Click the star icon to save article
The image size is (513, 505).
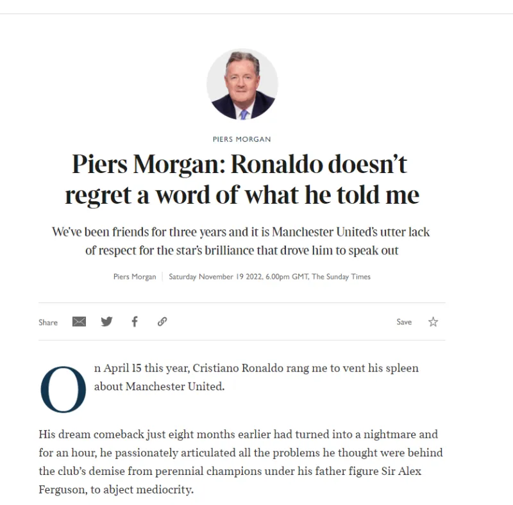(x=433, y=322)
